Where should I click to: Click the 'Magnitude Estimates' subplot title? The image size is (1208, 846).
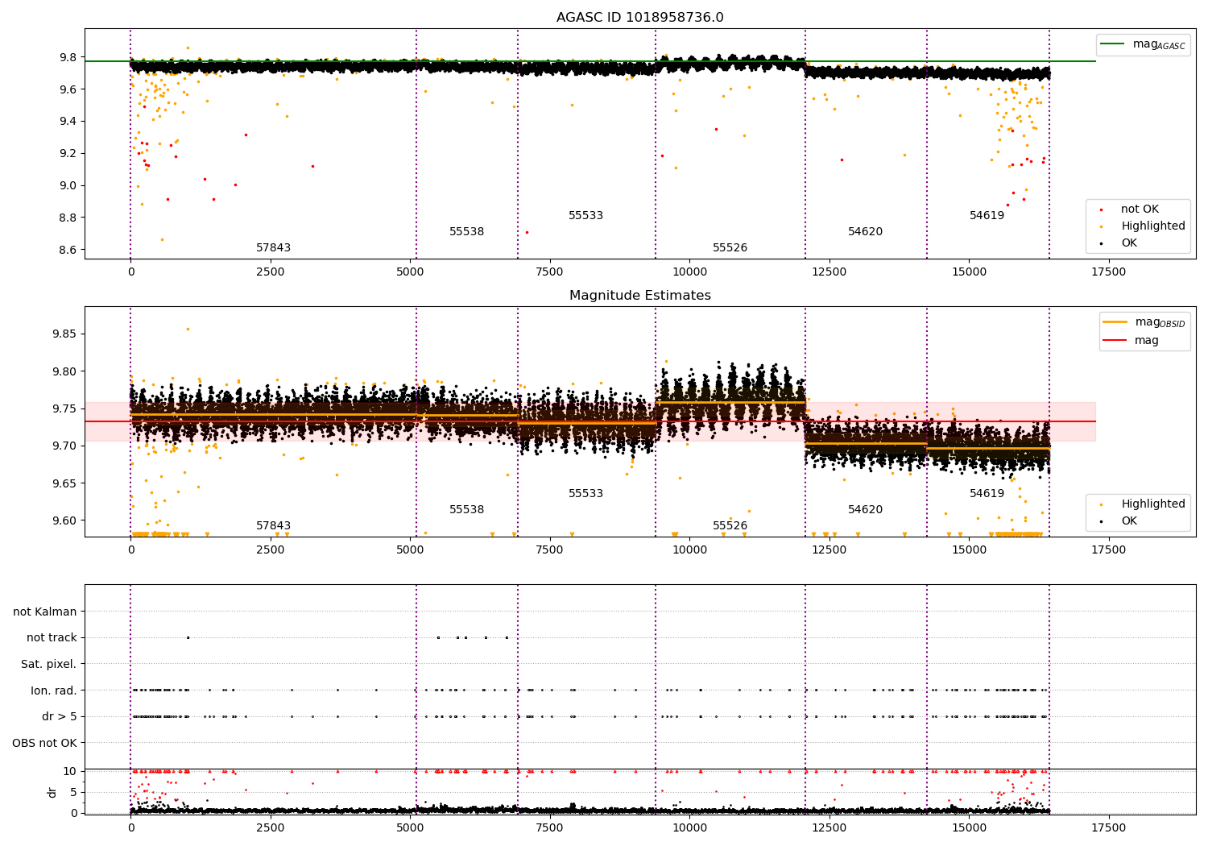639,296
